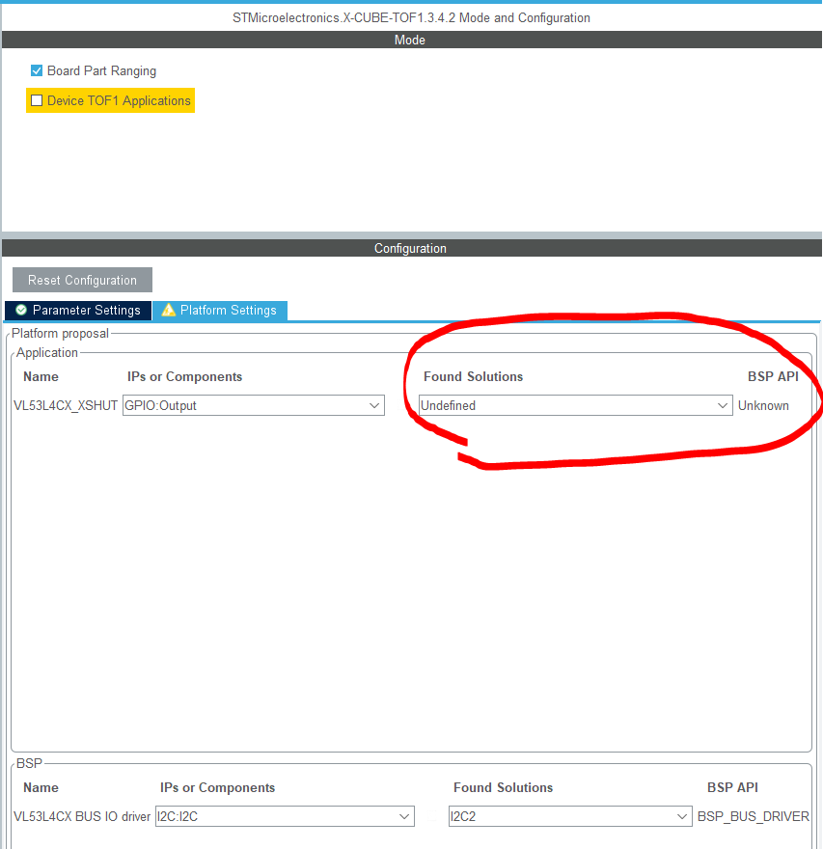Screen dimensions: 823x849
Task: Click the X-CUBE-TOF1.3.4.2 Mode and Configuration title
Action: point(411,17)
